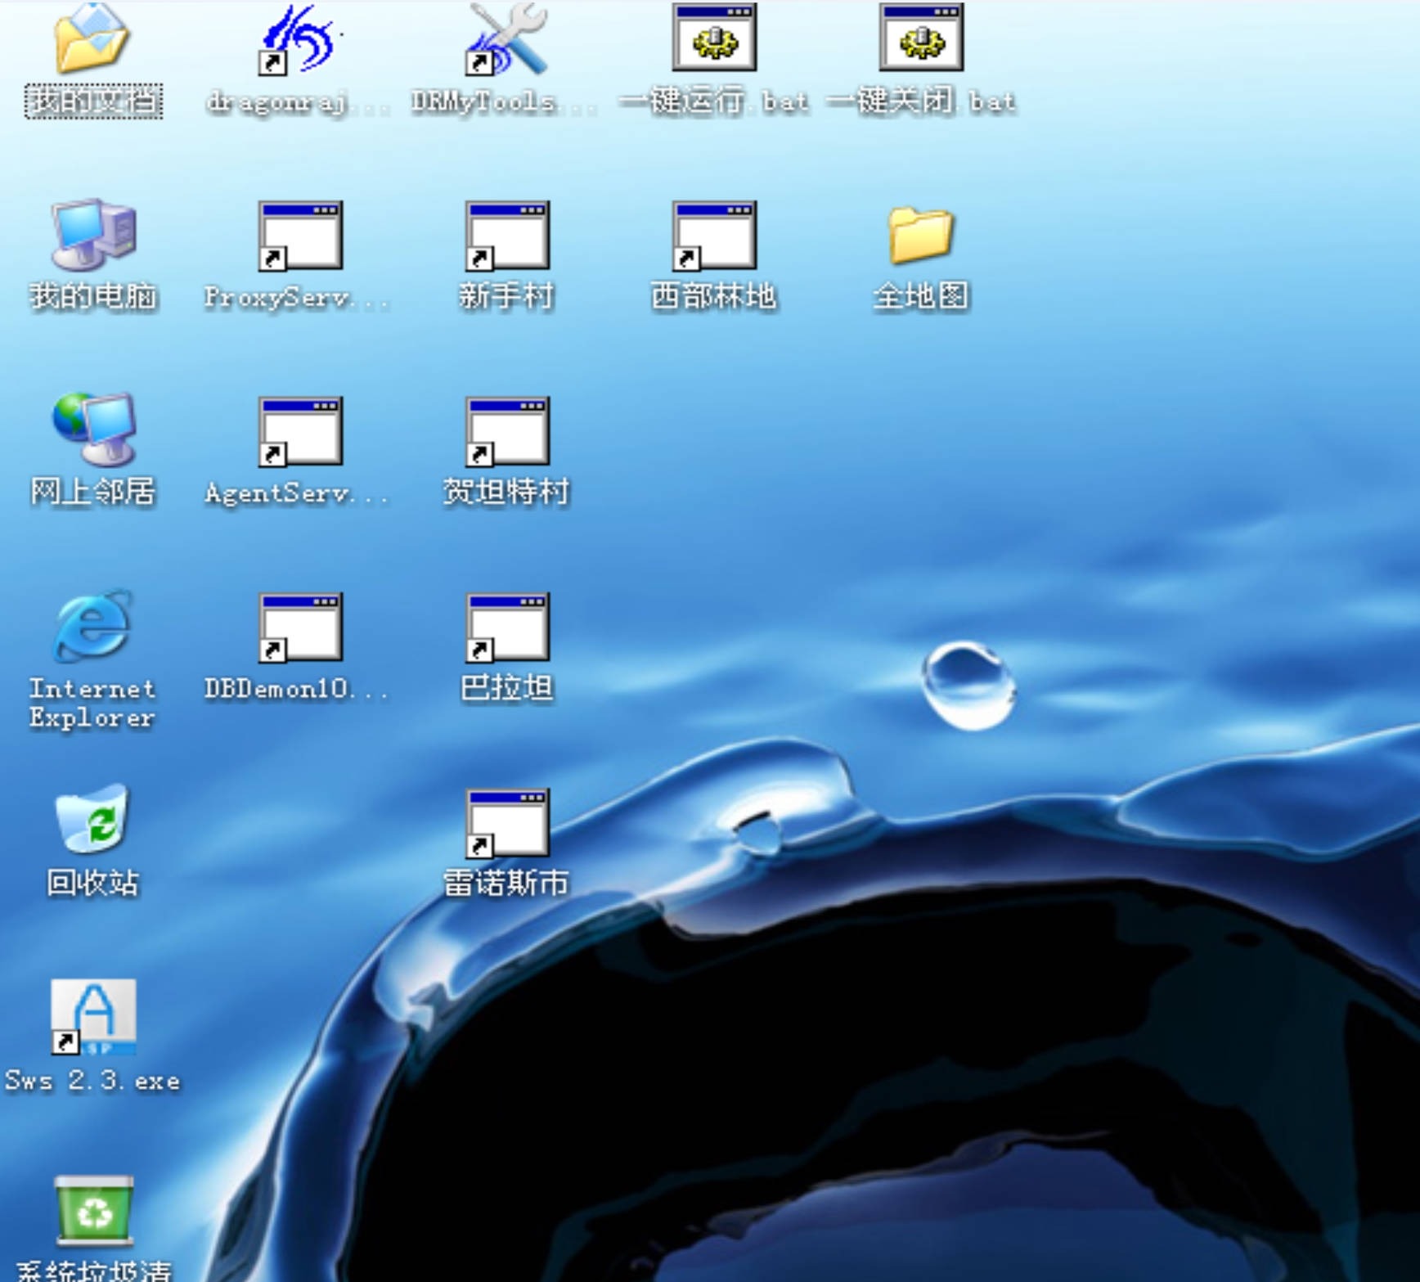Click the 我的电脑 icon
The height and width of the screenshot is (1282, 1420).
click(x=93, y=234)
